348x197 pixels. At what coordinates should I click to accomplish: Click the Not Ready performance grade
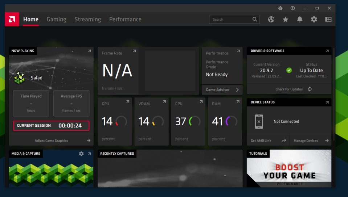217,75
